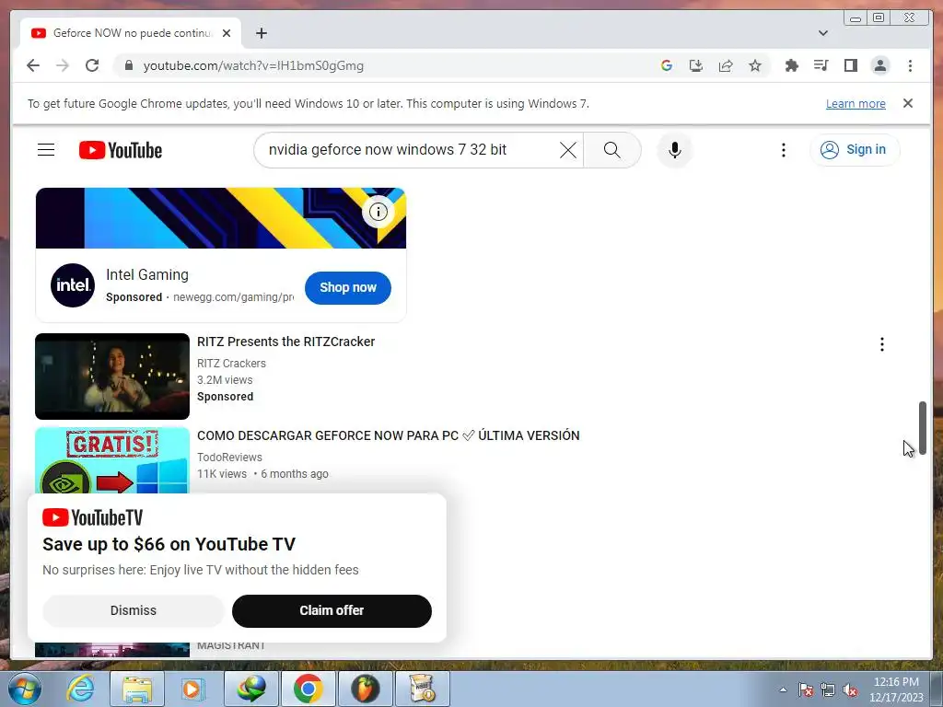Go to YouTube home via logo
The image size is (943, 707).
point(121,150)
